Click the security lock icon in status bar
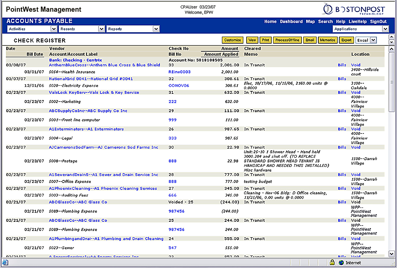Screen dimensions: 397x268 coord(332,263)
